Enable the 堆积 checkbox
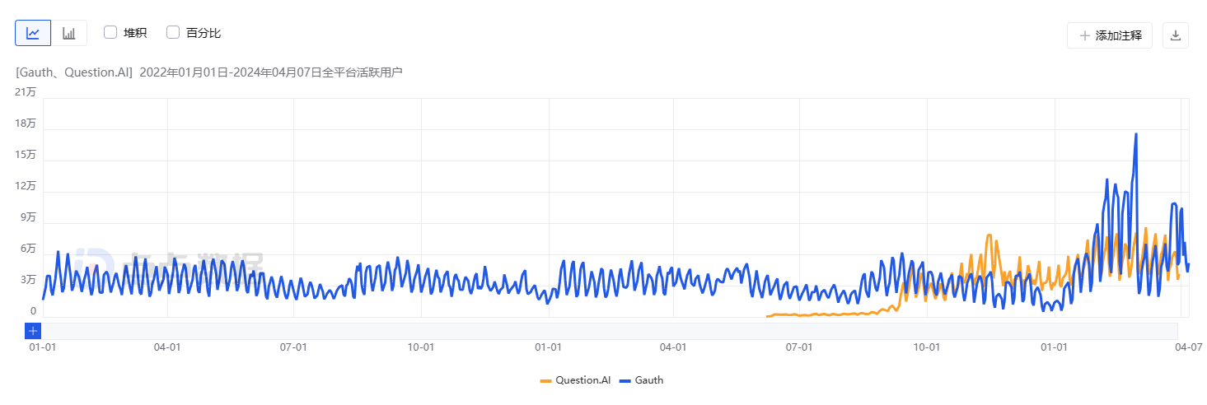Image resolution: width=1207 pixels, height=405 pixels. pyautogui.click(x=110, y=33)
